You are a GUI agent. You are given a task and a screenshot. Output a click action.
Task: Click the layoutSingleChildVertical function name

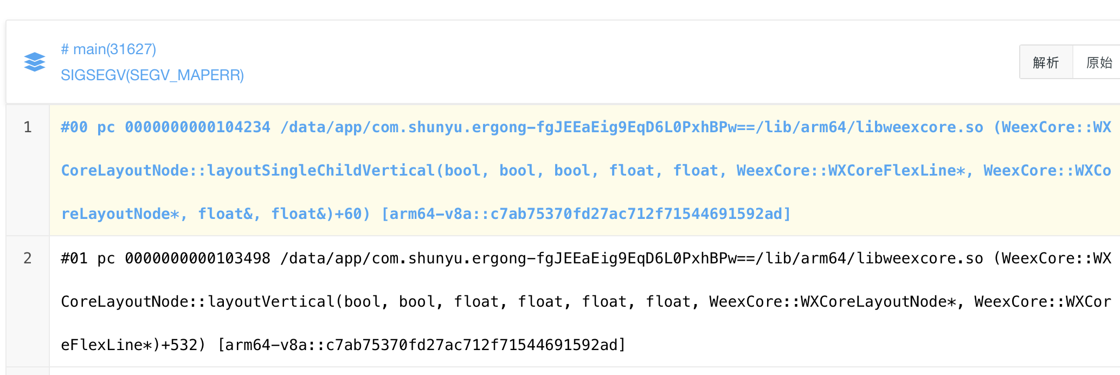pyautogui.click(x=321, y=171)
